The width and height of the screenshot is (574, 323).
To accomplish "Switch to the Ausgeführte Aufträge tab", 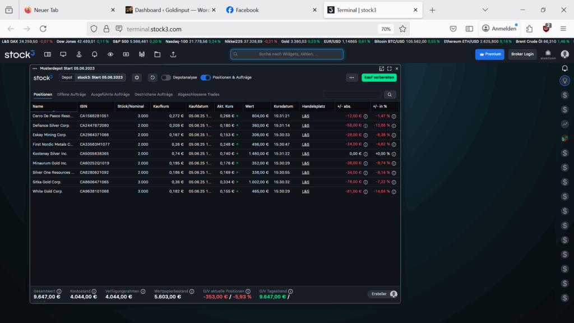I will point(110,94).
